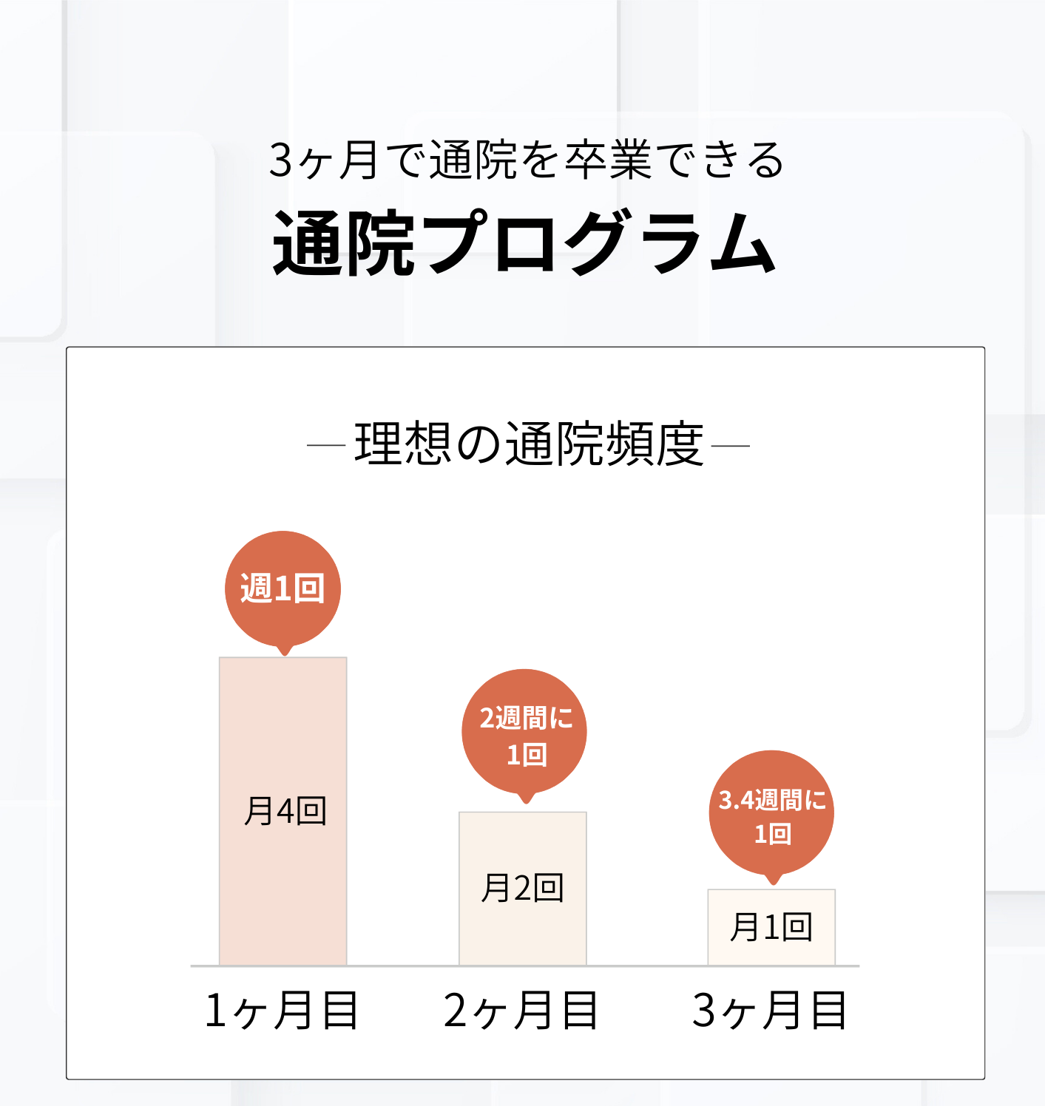
Task: Click the 1ヶ月目 axis label
Action: (x=282, y=1011)
